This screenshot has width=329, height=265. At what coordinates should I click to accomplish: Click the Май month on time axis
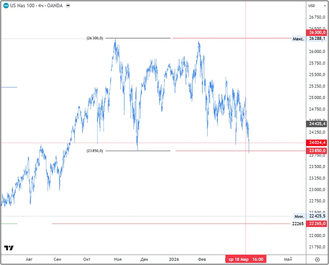pos(288,259)
